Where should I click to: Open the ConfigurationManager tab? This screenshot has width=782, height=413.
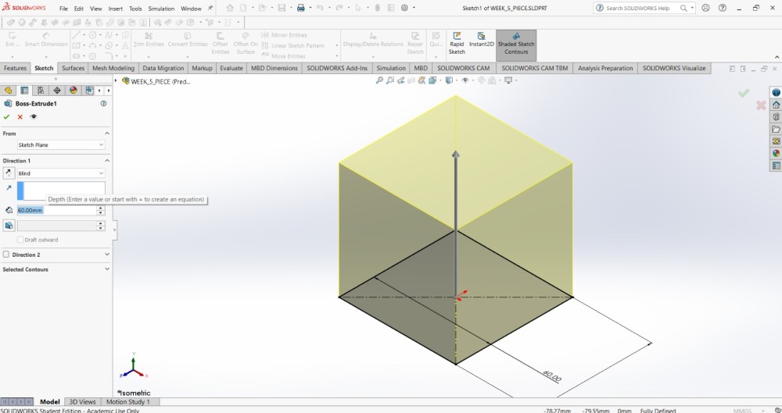(x=41, y=90)
